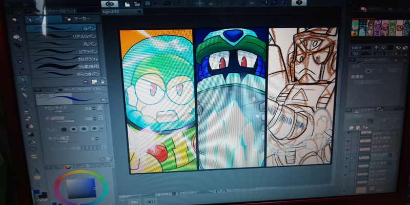Select the Figure ellipse tool
The height and width of the screenshot is (205, 410).
33,149
